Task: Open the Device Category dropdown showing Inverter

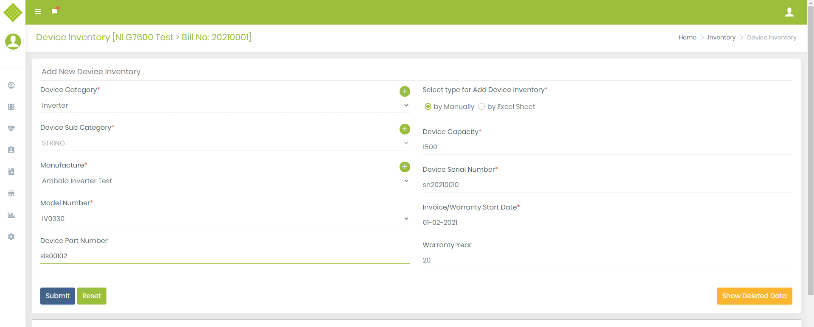Action: [225, 105]
